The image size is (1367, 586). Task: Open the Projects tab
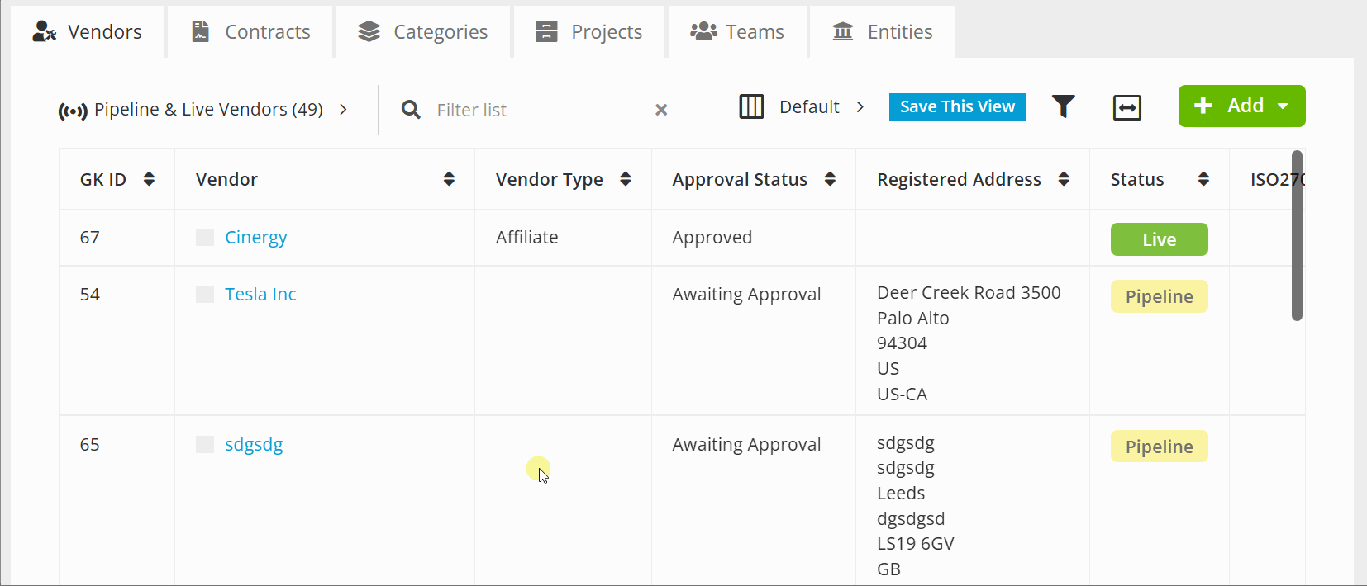(x=588, y=32)
